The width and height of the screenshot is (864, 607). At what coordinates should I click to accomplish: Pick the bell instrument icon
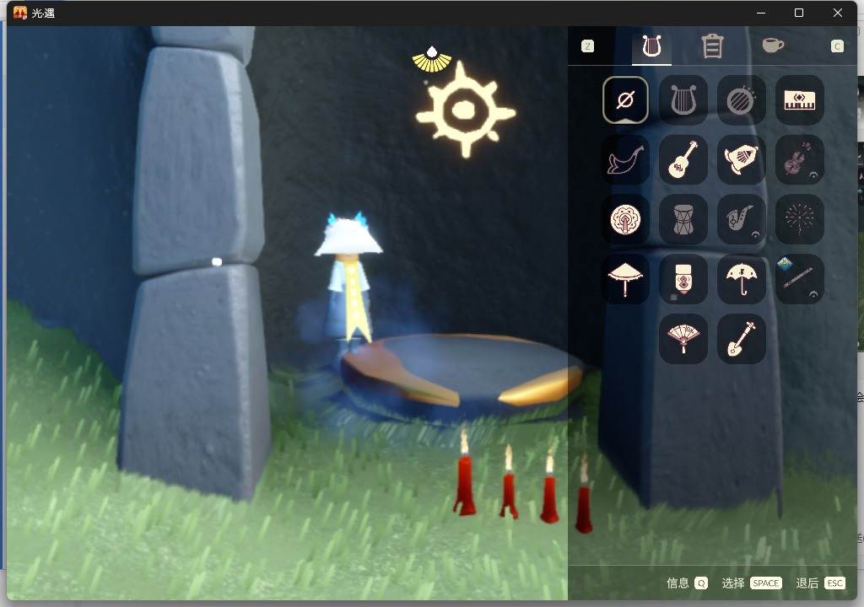(x=741, y=159)
